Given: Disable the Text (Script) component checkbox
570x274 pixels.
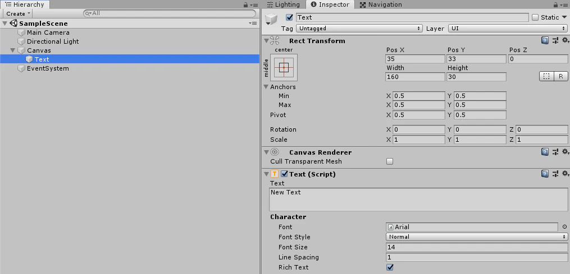Looking at the screenshot, I should coord(284,174).
